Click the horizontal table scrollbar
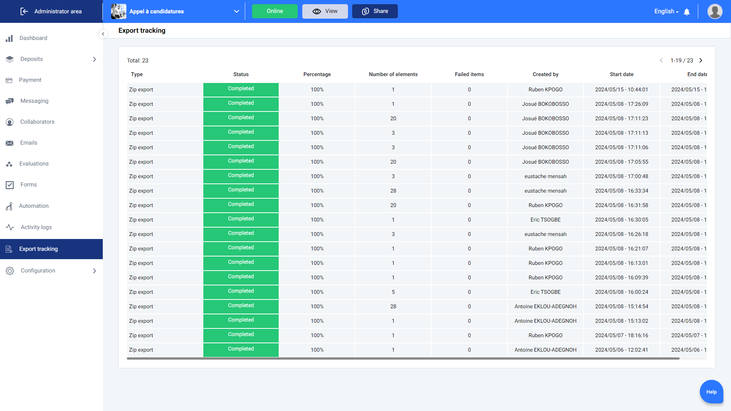This screenshot has height=411, width=731. click(x=403, y=358)
